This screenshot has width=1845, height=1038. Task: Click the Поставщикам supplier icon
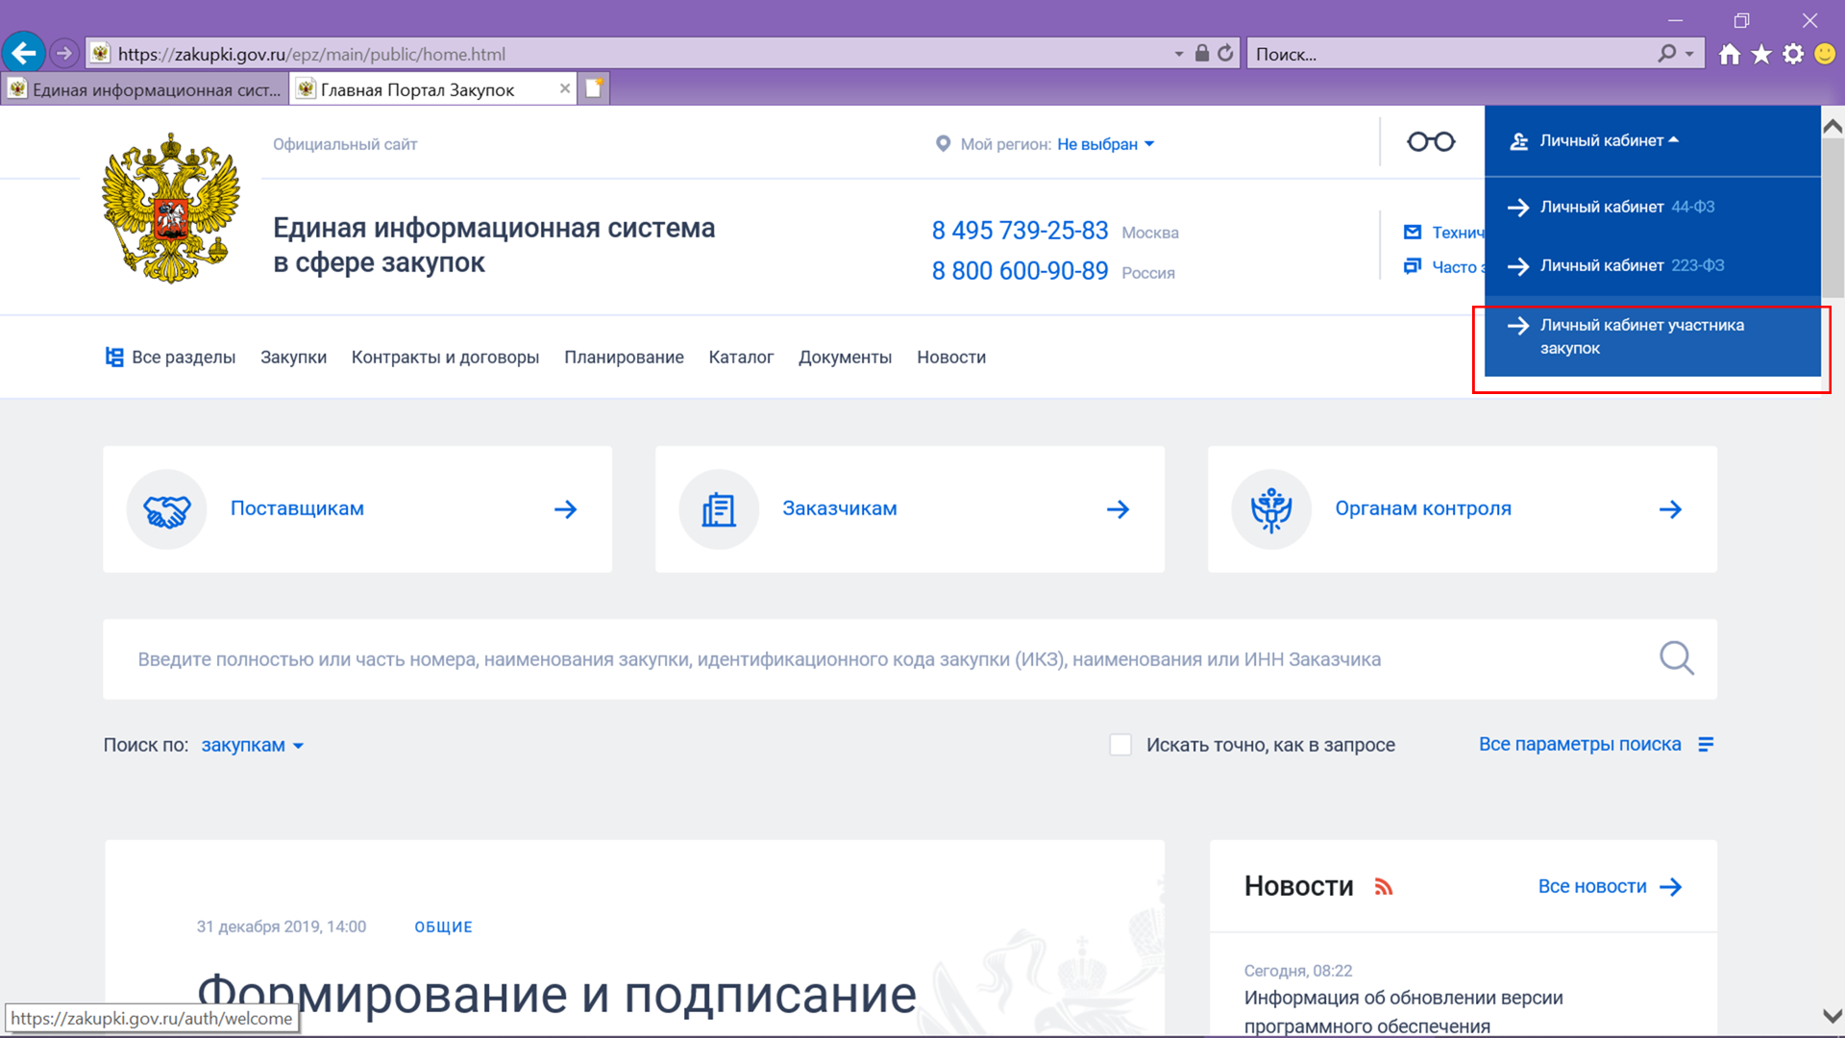166,508
